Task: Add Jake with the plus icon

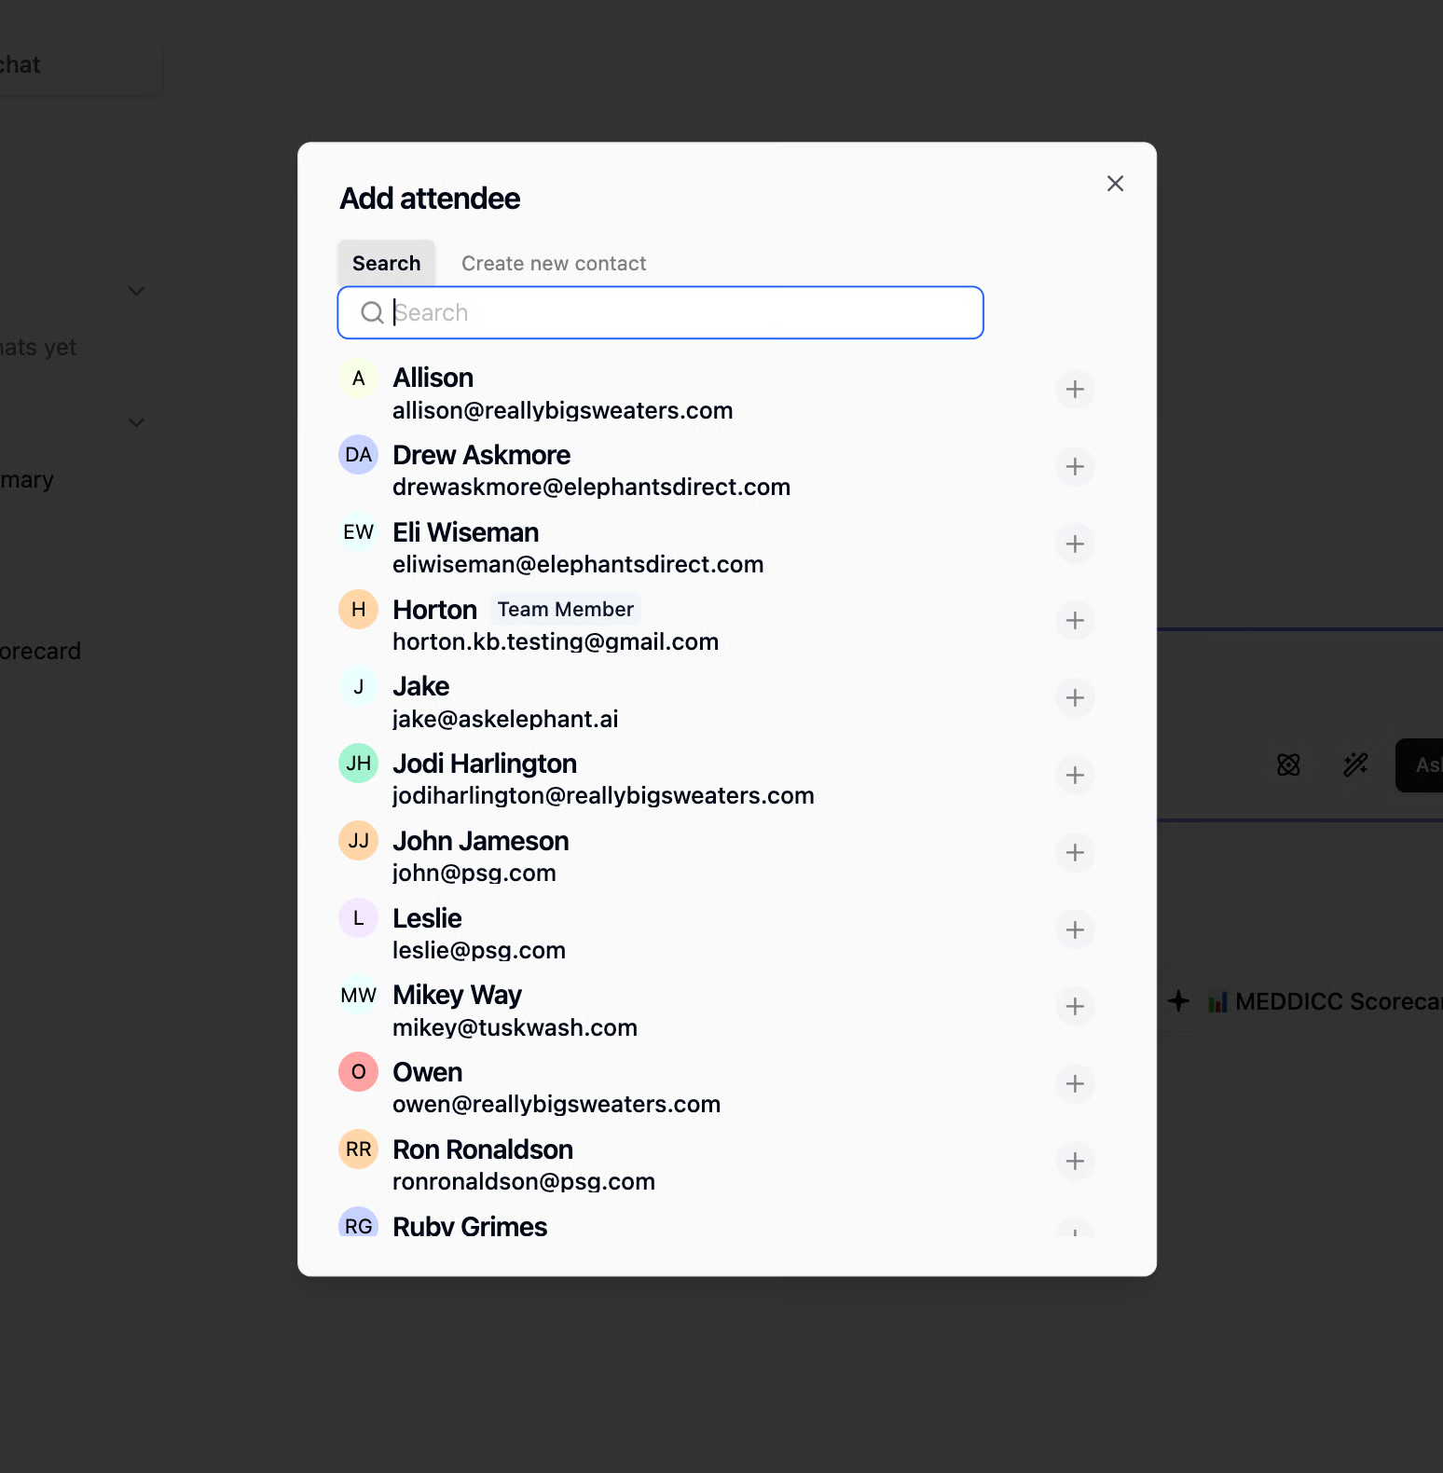Action: point(1075,698)
